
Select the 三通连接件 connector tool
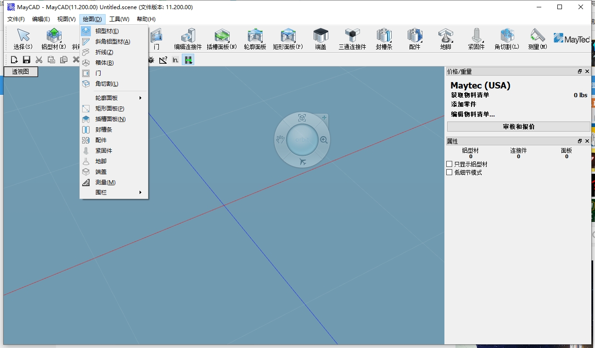click(x=352, y=39)
